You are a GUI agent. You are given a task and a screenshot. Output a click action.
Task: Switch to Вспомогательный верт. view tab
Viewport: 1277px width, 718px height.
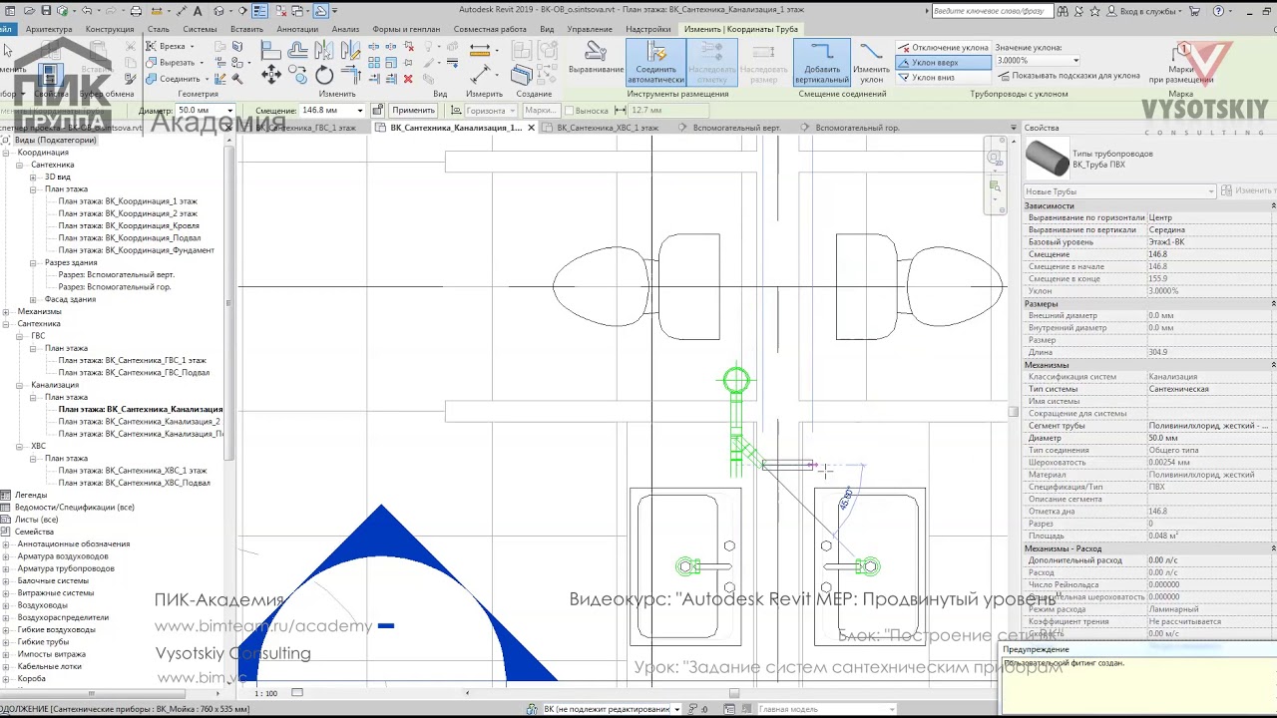click(736, 128)
